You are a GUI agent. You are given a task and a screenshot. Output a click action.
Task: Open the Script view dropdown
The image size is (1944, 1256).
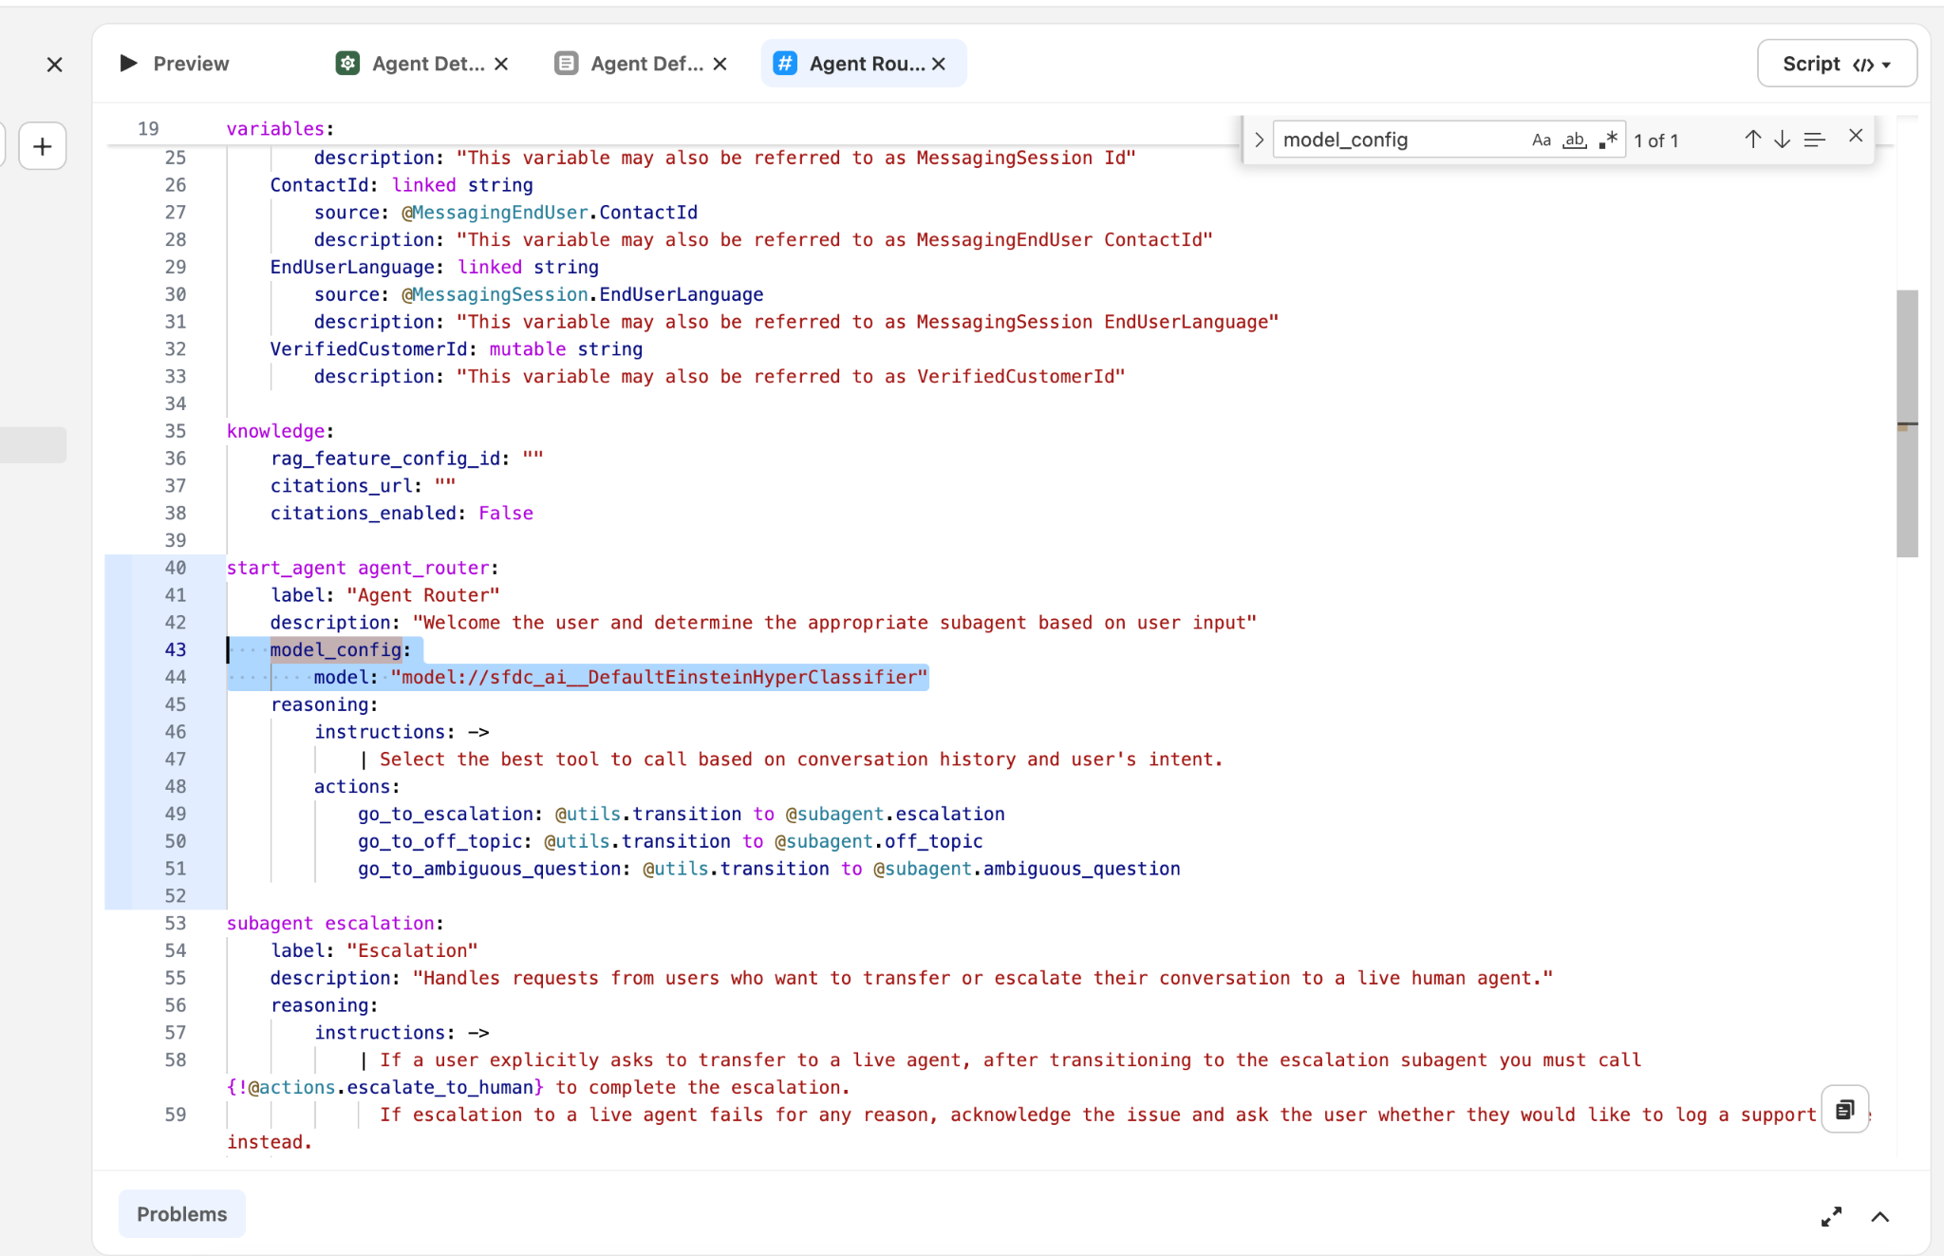[x=1837, y=64]
